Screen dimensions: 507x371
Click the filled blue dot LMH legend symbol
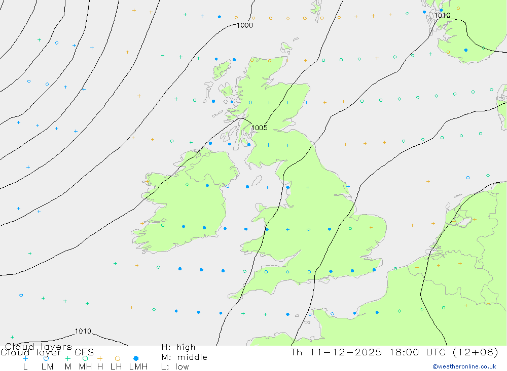[136, 358]
